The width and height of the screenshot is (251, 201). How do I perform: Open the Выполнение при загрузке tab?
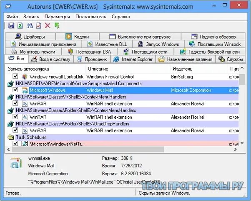pyautogui.click(x=140, y=37)
